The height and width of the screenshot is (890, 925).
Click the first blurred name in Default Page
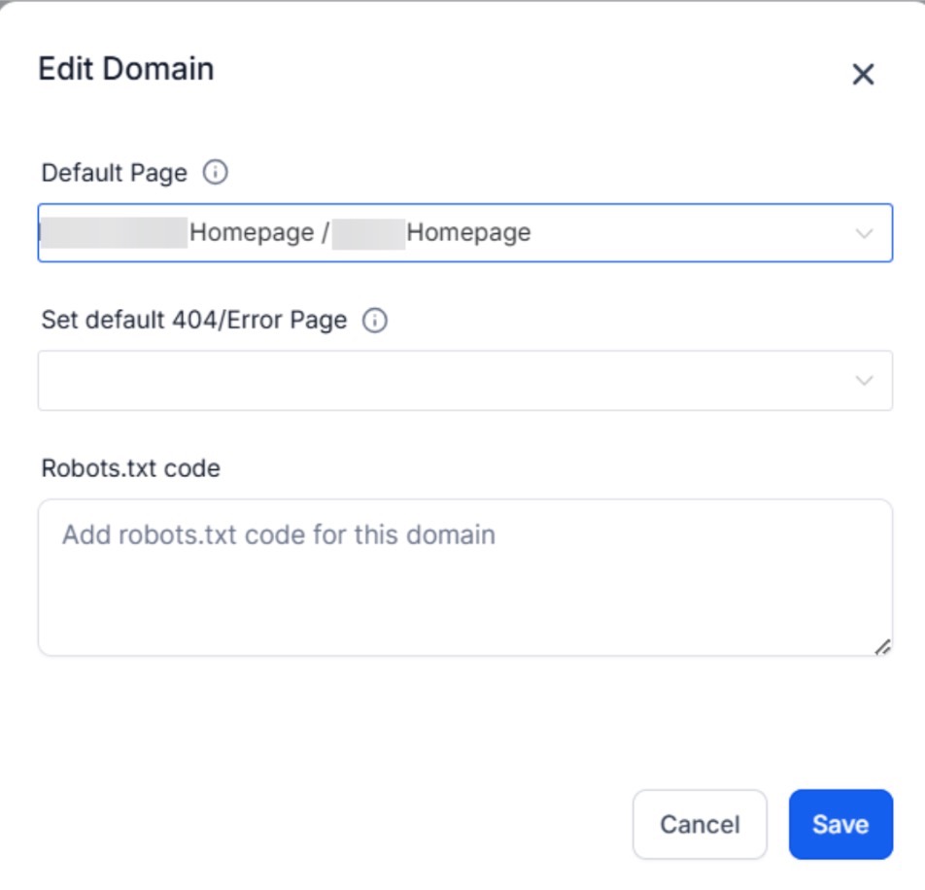pyautogui.click(x=114, y=233)
